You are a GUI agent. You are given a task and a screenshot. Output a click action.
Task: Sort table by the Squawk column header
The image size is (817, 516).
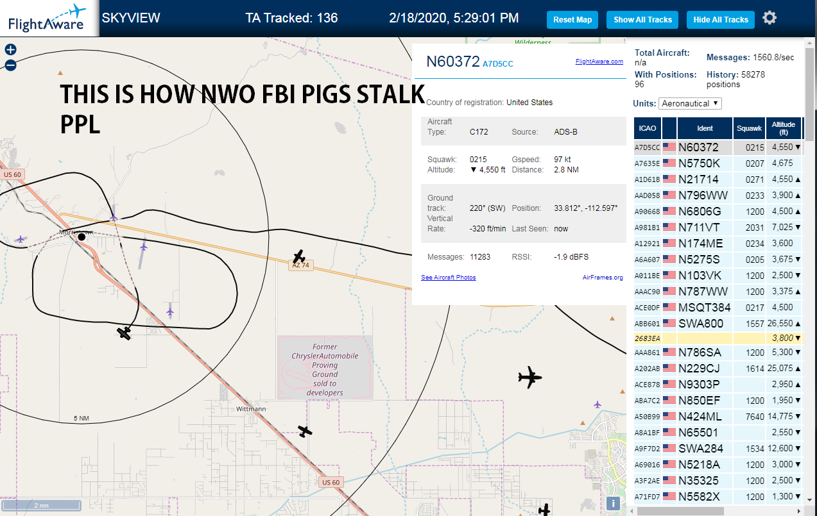pos(749,128)
